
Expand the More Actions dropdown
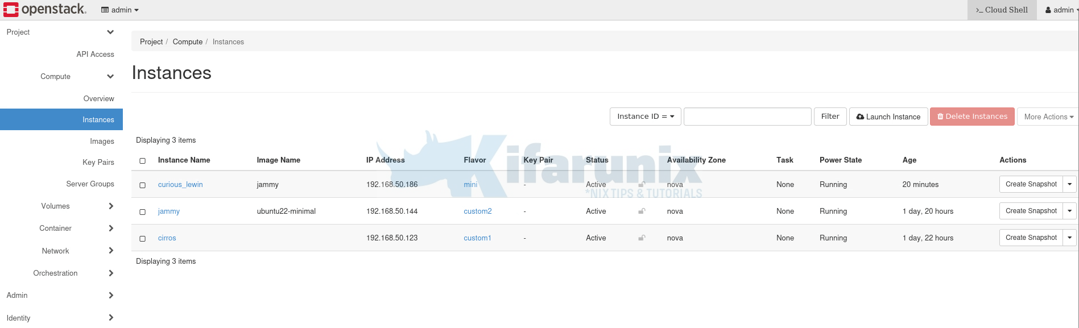(1048, 117)
